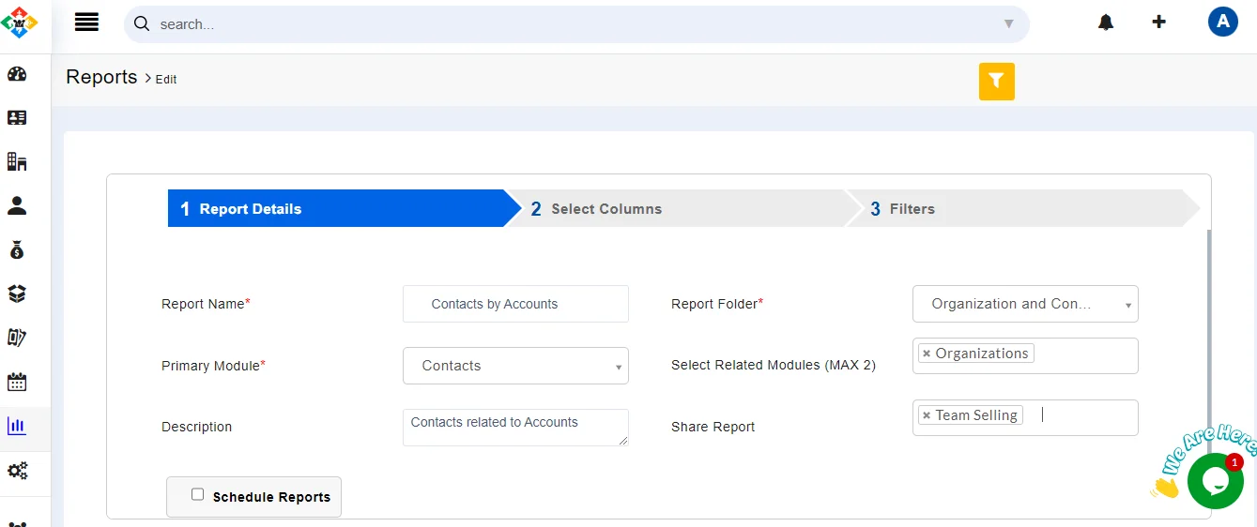
Task: Click the money bag icon in sidebar
Action: point(17,249)
